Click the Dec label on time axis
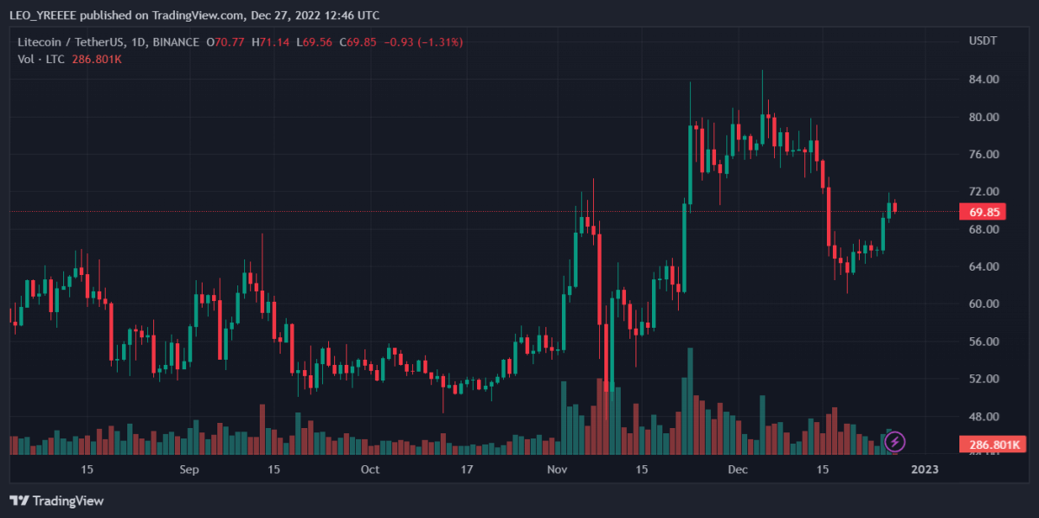The height and width of the screenshot is (518, 1039). click(x=738, y=470)
